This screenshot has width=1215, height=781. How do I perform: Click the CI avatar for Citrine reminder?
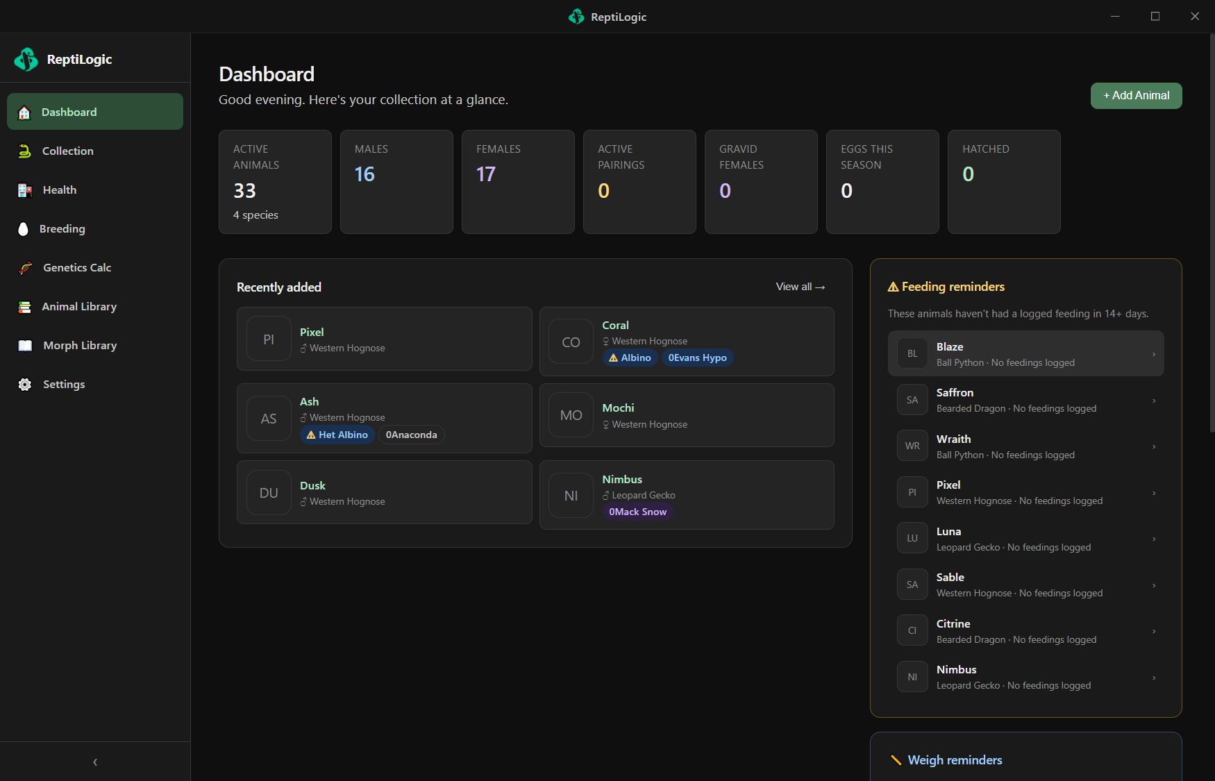coord(912,630)
